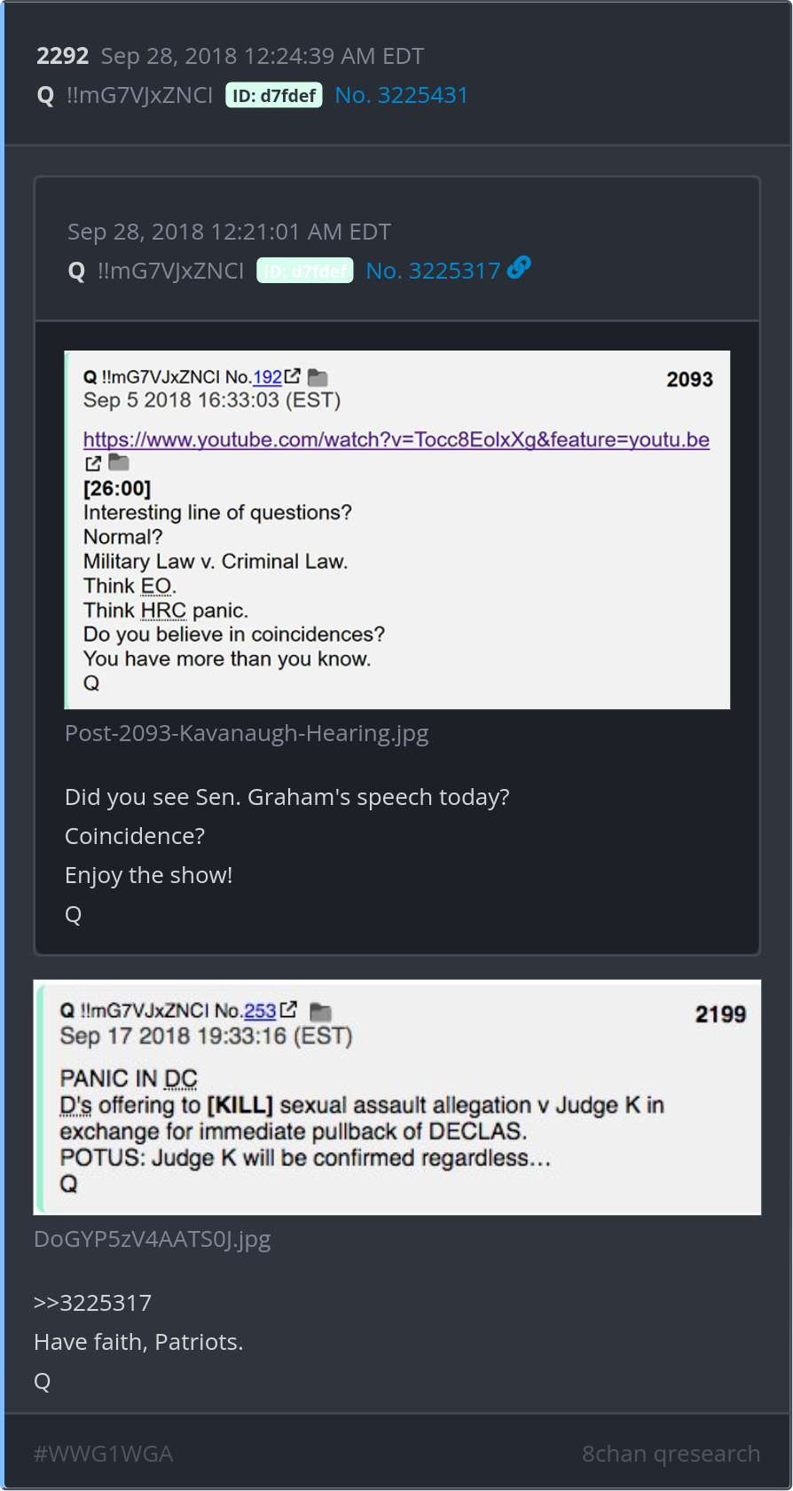Open the Post-2093 Kavanaugh Hearing image

tap(397, 530)
